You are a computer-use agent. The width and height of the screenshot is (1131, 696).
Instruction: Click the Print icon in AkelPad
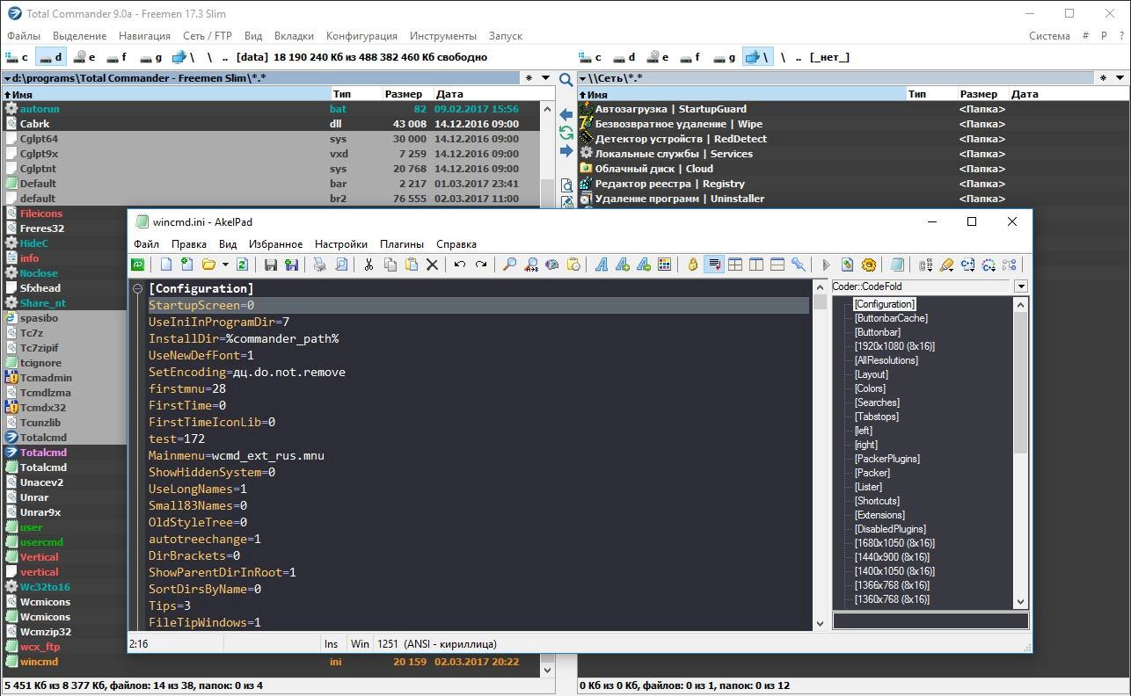[319, 265]
